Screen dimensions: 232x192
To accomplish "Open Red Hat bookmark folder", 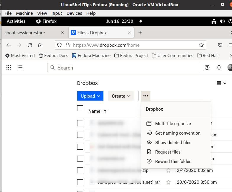I will click(207, 56).
